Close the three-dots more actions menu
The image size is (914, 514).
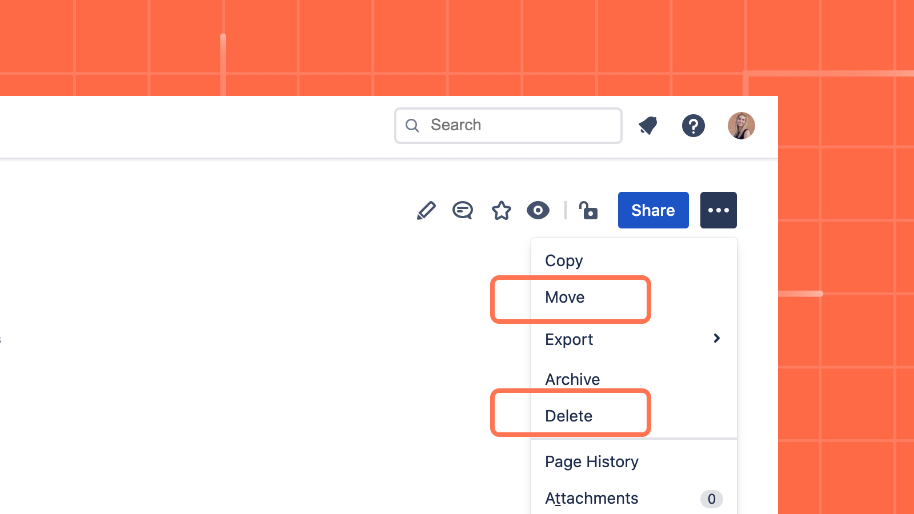(719, 210)
